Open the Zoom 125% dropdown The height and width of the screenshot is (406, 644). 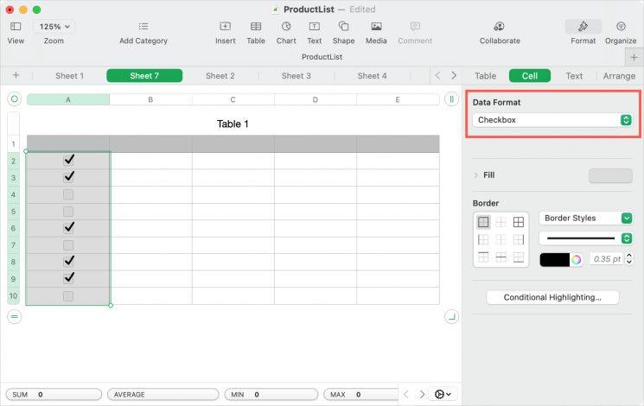tap(54, 27)
